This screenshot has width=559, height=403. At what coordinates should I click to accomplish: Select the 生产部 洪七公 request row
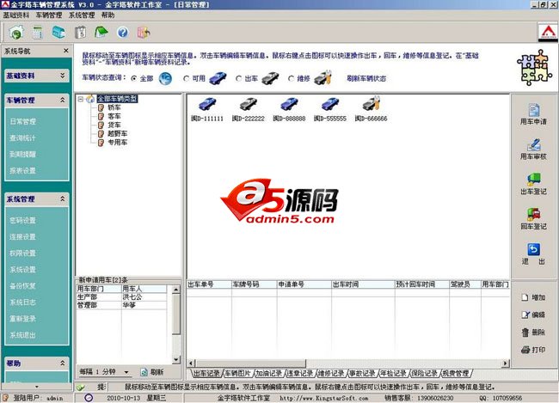click(x=121, y=296)
